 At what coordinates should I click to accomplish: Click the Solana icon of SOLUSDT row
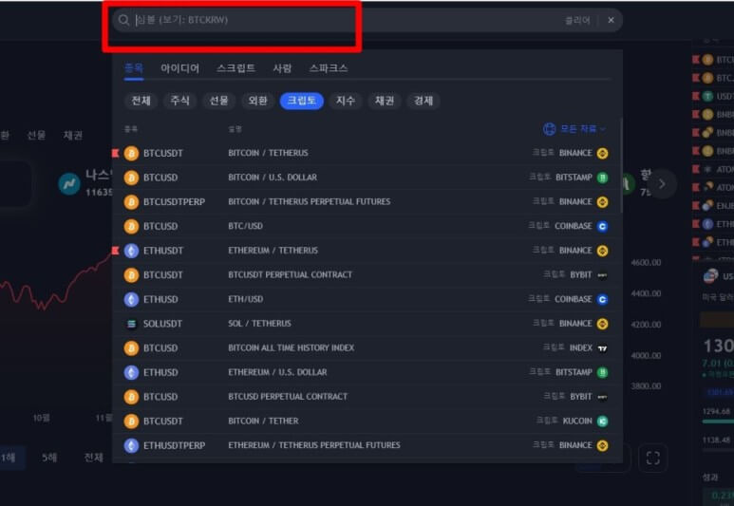coord(132,324)
